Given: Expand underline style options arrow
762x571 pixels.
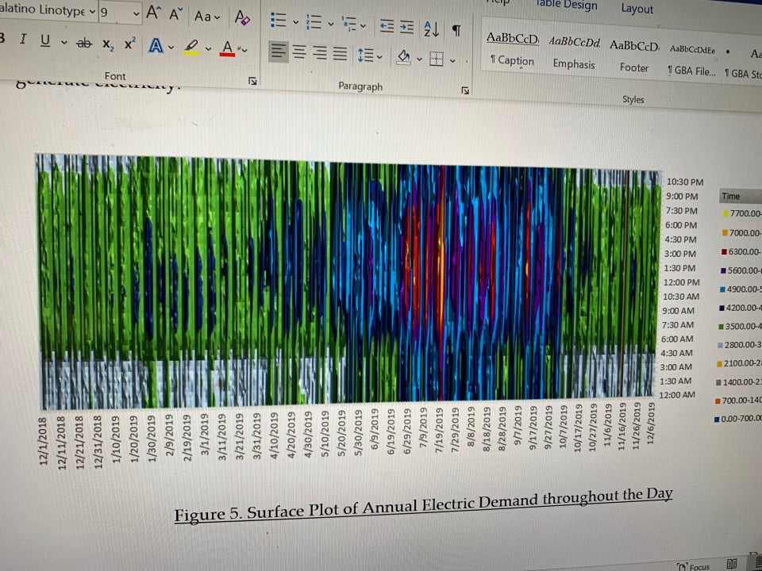Looking at the screenshot, I should pyautogui.click(x=63, y=42).
